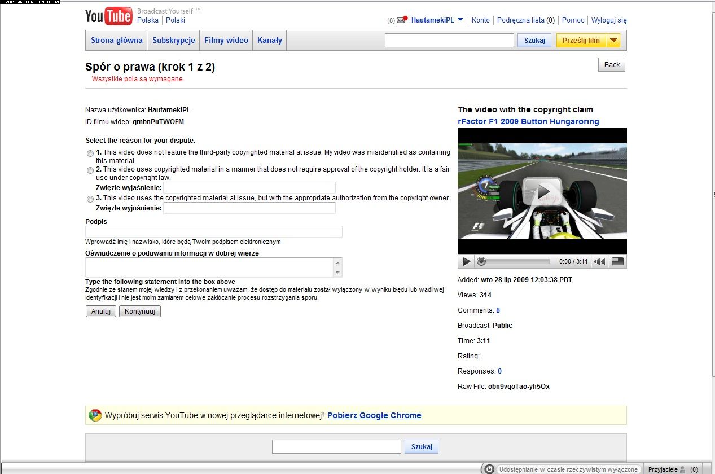This screenshot has width=715, height=474.
Task: Open the Subskrypcje tab
Action: (174, 41)
